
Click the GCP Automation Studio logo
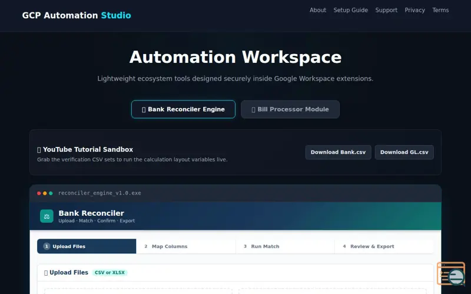77,15
